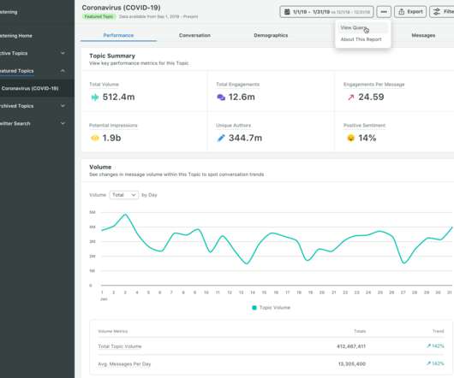Open the Filters button
454x378 pixels.
click(442, 12)
